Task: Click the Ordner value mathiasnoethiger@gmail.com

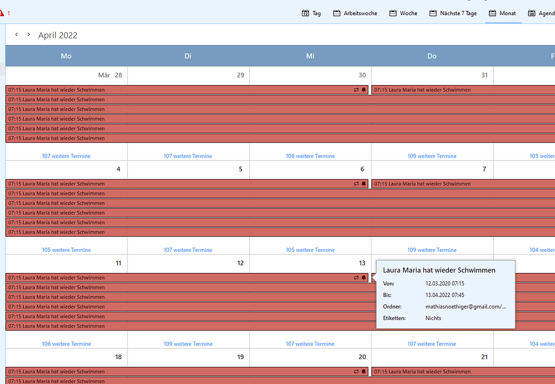Action: [466, 307]
